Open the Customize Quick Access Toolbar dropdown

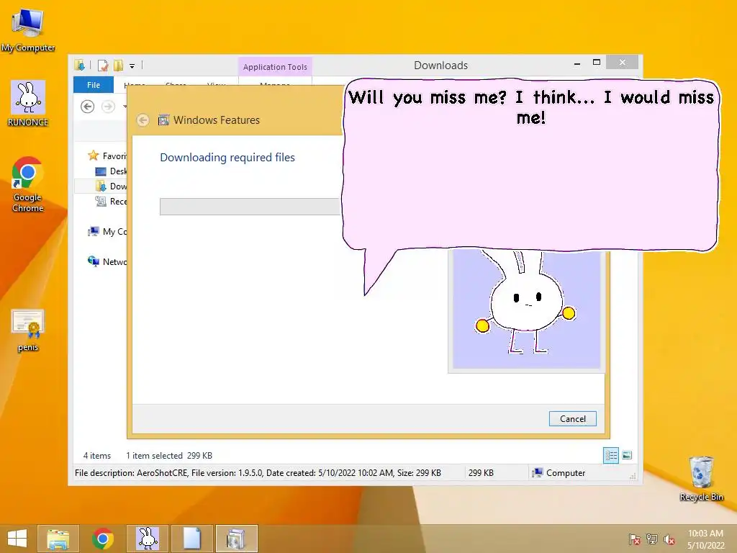point(132,66)
